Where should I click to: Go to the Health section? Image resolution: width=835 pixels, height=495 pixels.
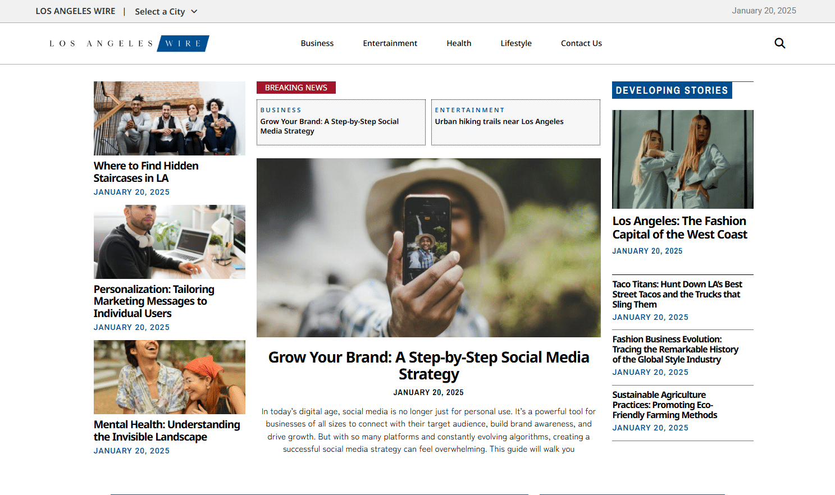(x=459, y=43)
